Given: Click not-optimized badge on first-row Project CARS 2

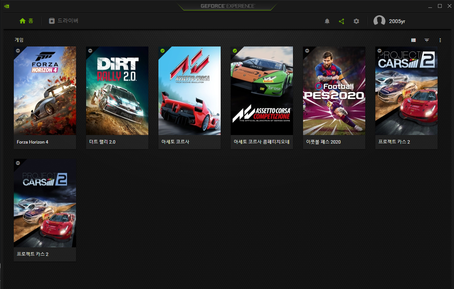Looking at the screenshot, I should tap(379, 51).
